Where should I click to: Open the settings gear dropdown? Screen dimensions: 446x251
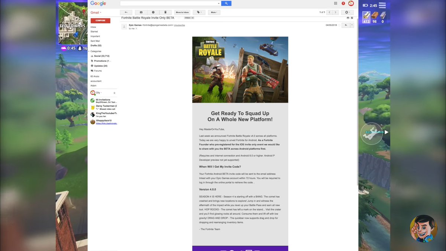[348, 12]
